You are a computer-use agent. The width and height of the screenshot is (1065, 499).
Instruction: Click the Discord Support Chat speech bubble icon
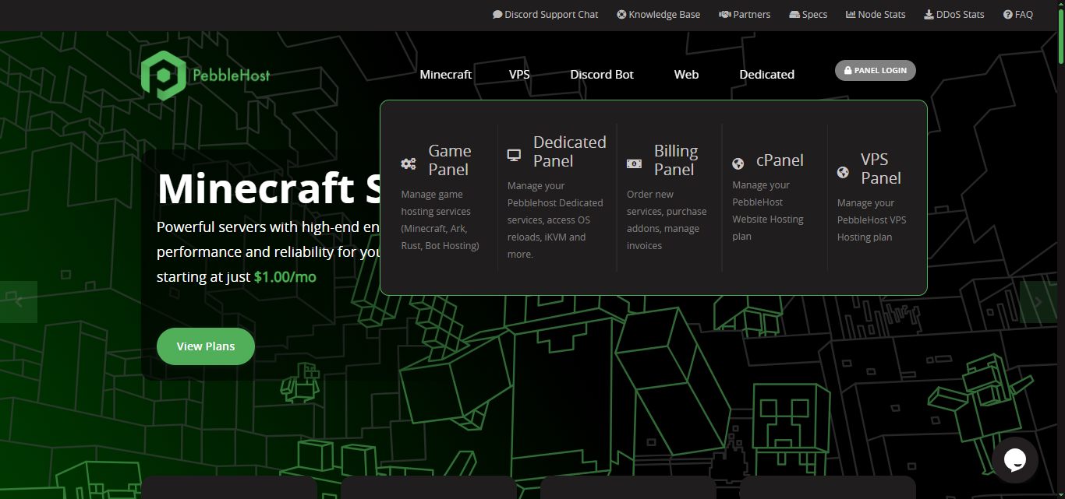point(497,14)
